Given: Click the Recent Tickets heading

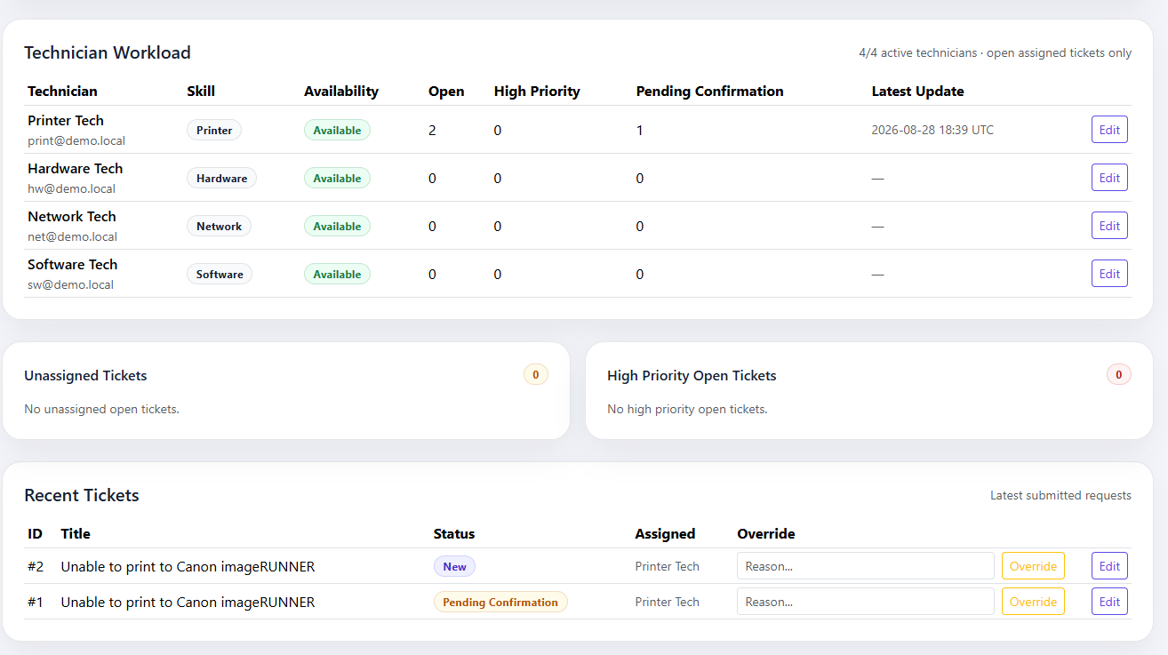Looking at the screenshot, I should (82, 495).
